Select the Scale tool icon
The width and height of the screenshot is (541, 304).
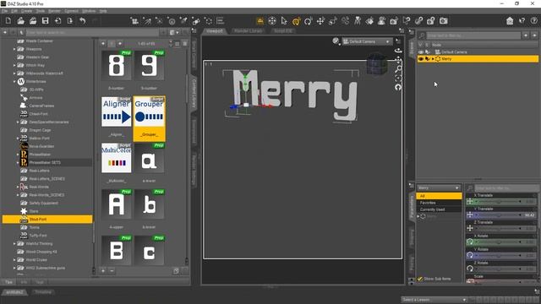[x=332, y=21]
